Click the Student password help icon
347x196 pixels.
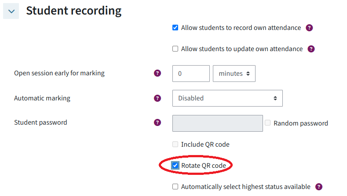click(157, 122)
